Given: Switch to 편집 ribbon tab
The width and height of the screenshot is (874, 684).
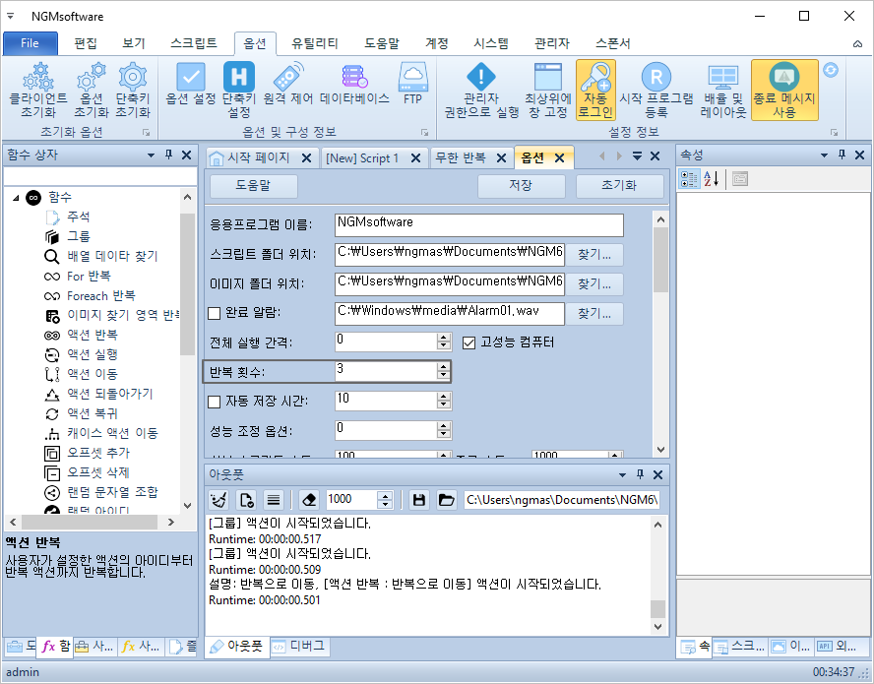Looking at the screenshot, I should (86, 43).
